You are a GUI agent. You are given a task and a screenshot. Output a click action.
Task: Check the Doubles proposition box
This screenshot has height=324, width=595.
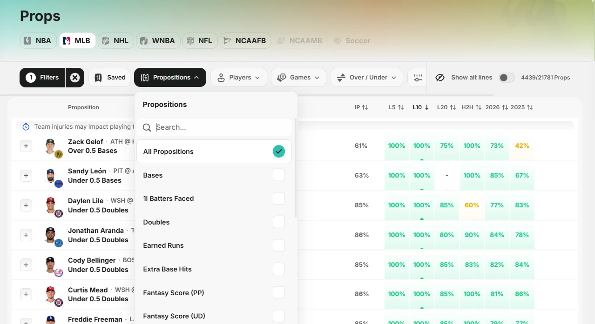[279, 222]
